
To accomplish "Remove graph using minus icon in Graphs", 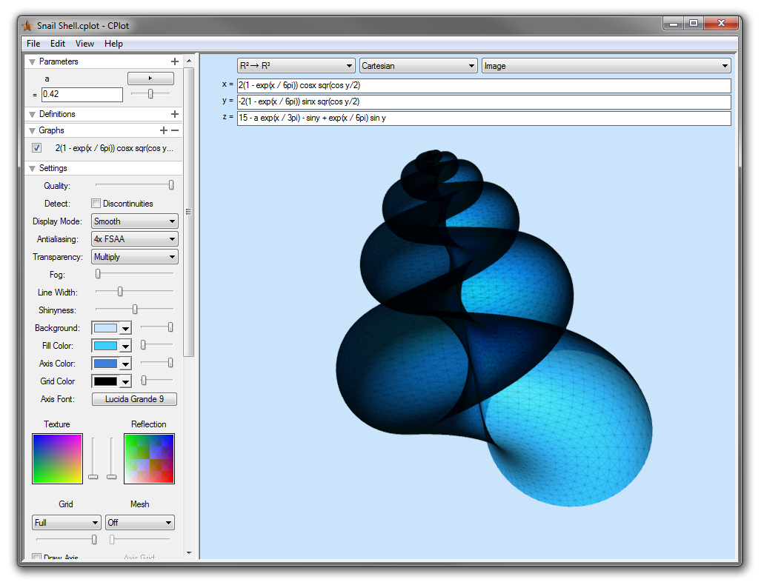I will pyautogui.click(x=175, y=130).
